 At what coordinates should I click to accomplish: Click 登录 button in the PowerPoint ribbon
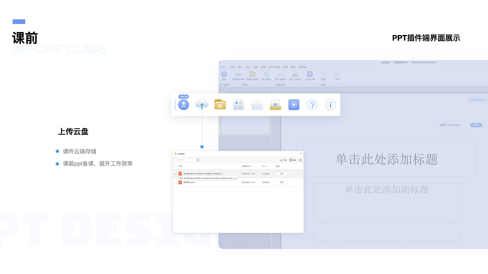[x=224, y=76]
